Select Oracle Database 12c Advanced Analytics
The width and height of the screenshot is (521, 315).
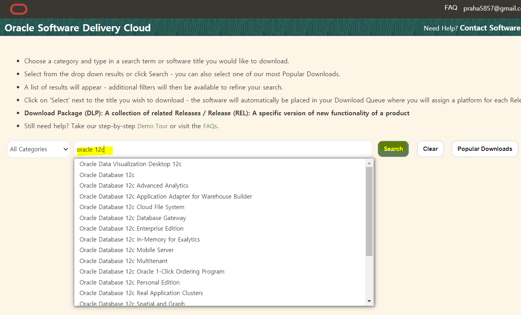[220, 186]
